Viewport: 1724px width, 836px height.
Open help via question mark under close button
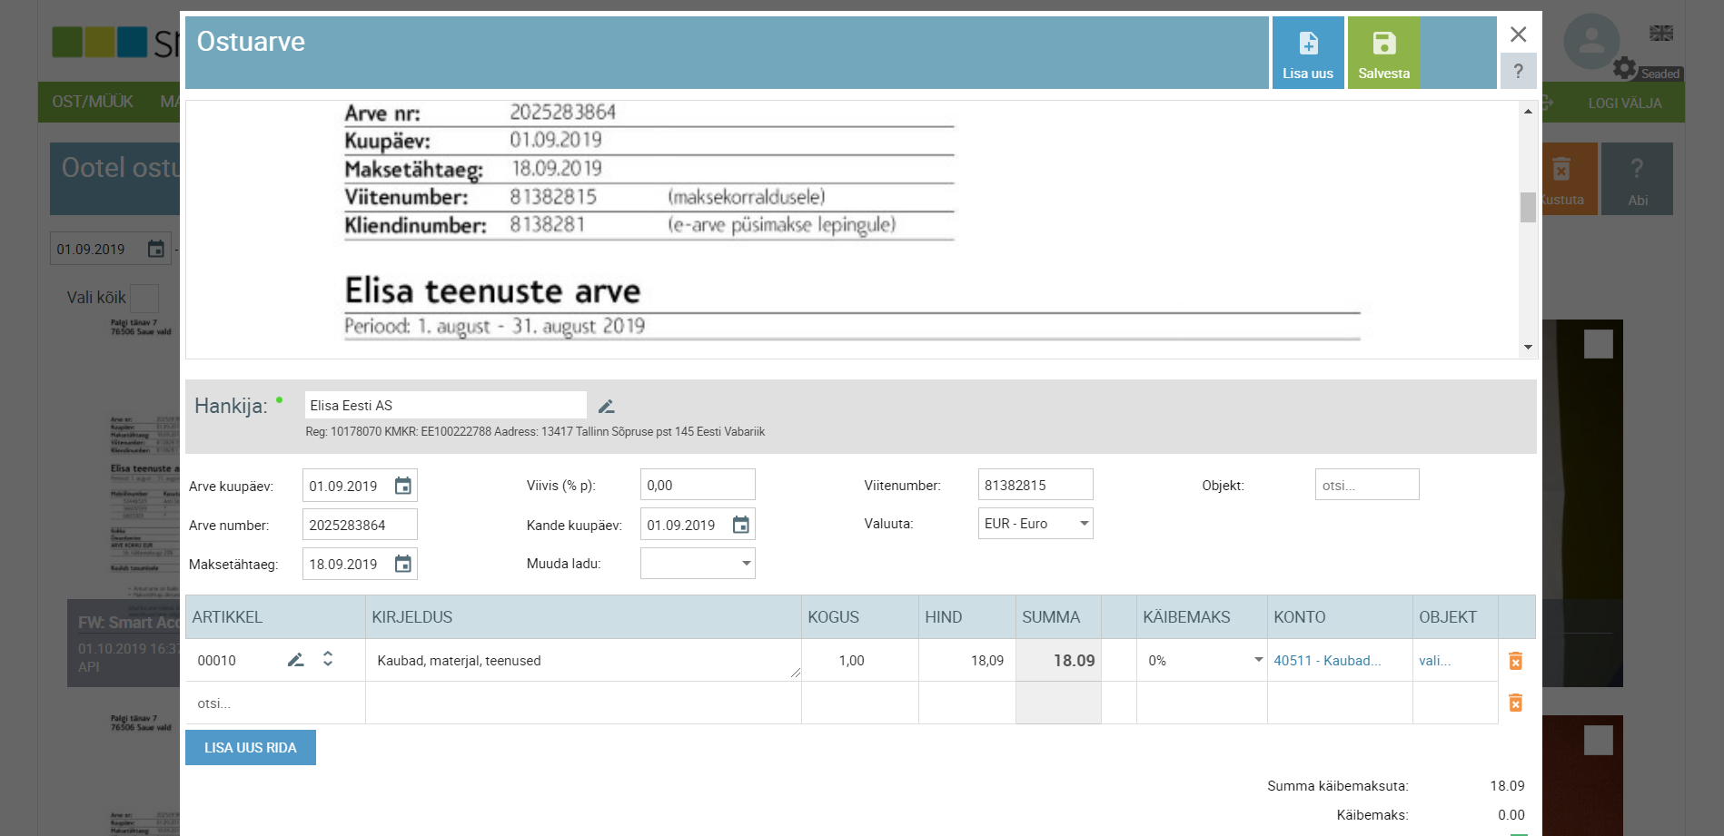point(1518,71)
